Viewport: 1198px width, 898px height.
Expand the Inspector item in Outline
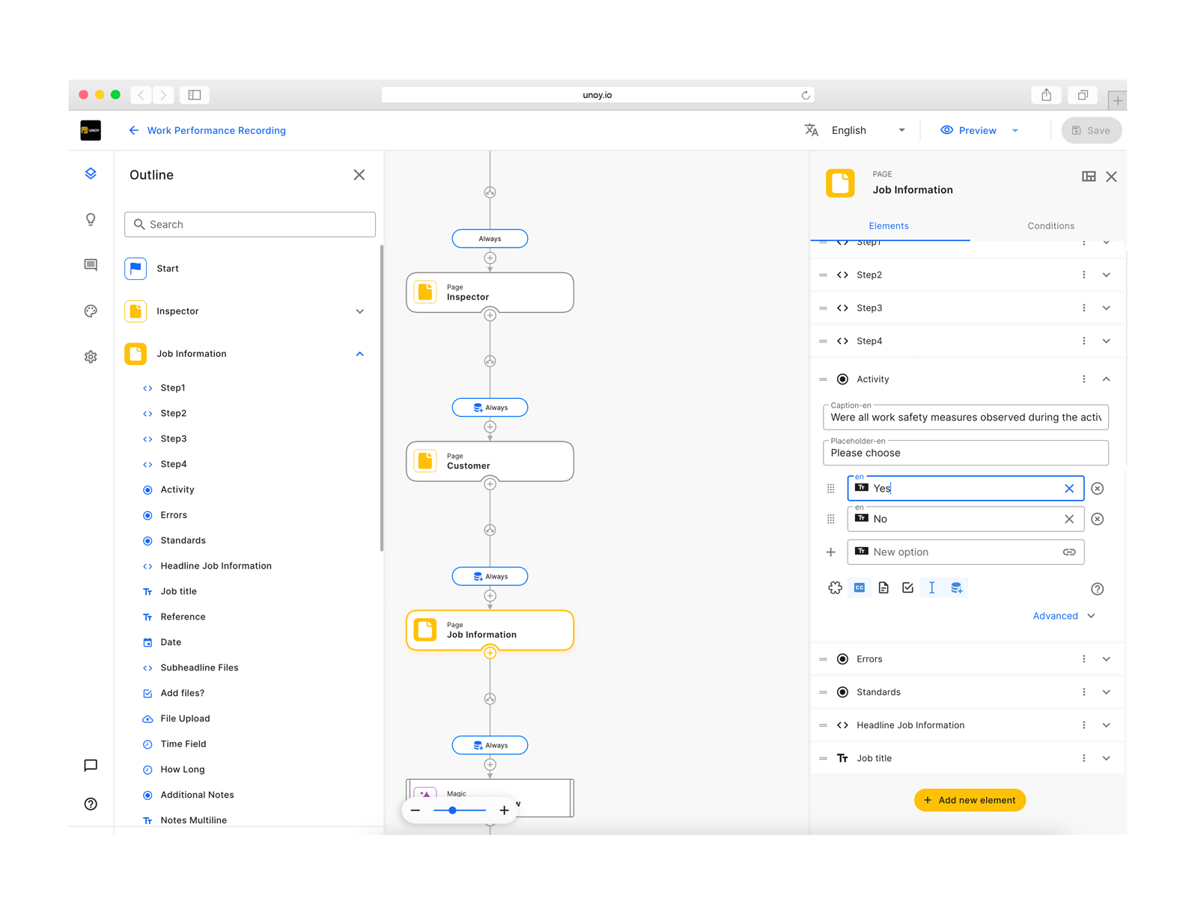[x=359, y=311]
